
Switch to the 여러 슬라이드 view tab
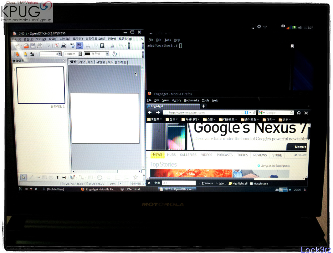pyautogui.click(x=117, y=62)
